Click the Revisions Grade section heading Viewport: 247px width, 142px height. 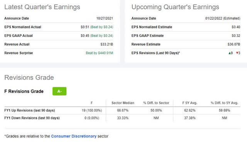[29, 77]
